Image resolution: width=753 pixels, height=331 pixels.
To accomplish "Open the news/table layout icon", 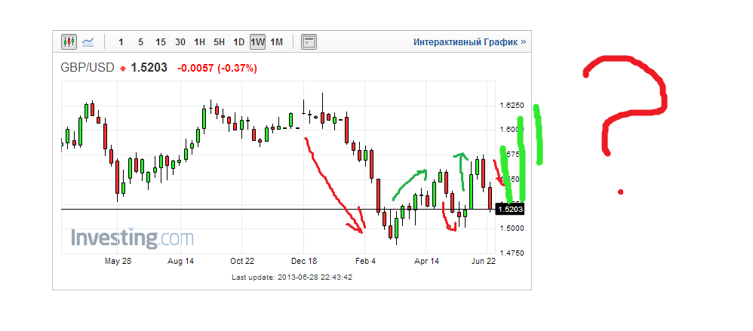I will point(309,42).
